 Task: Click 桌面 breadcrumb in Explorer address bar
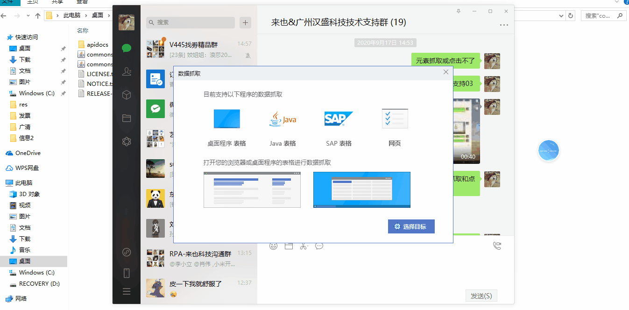(98, 15)
